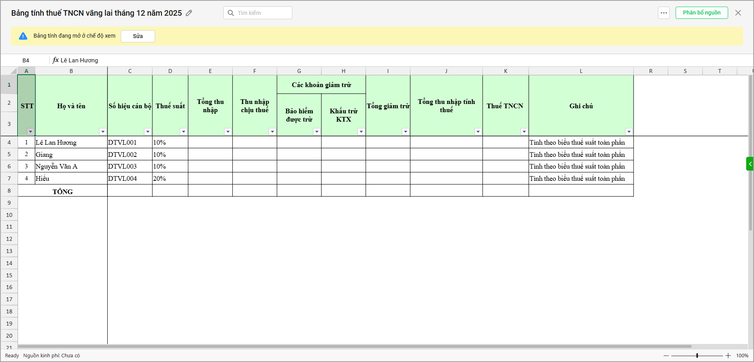Click the zoom out minus icon
The width and height of the screenshot is (754, 362).
[666, 356]
